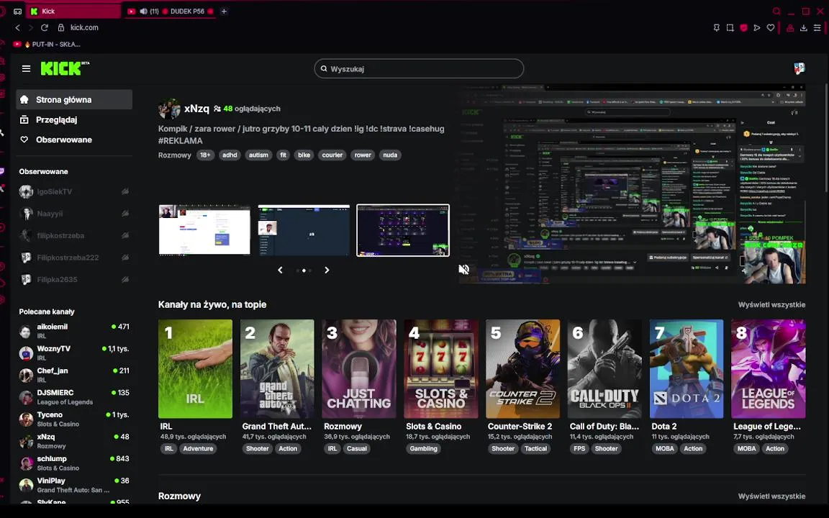This screenshot has height=518, width=829.
Task: Select the first featured stream thumbnail with white page
Action: point(204,230)
